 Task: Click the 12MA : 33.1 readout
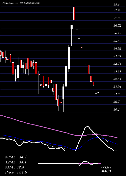[x=16, y=162]
